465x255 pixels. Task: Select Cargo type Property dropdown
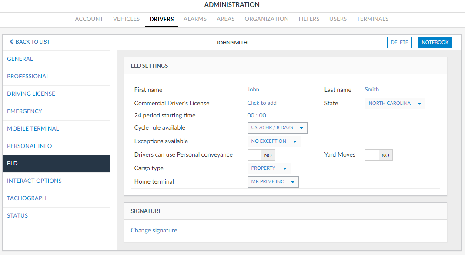[268, 168]
